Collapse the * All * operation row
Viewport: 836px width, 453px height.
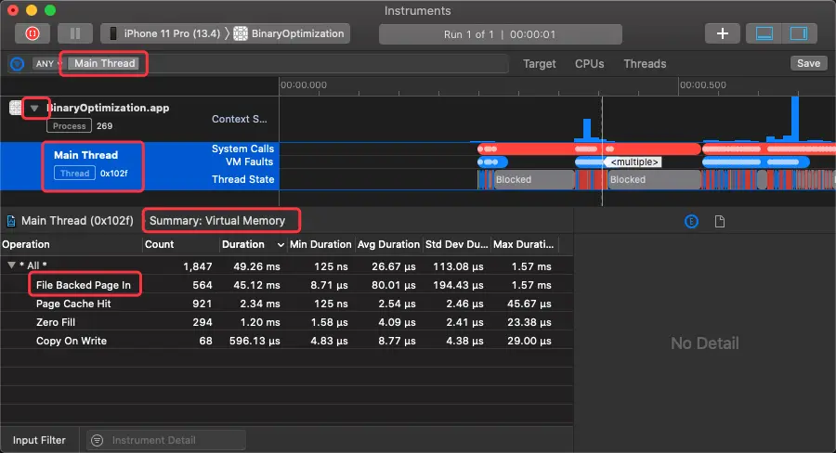pyautogui.click(x=11, y=265)
